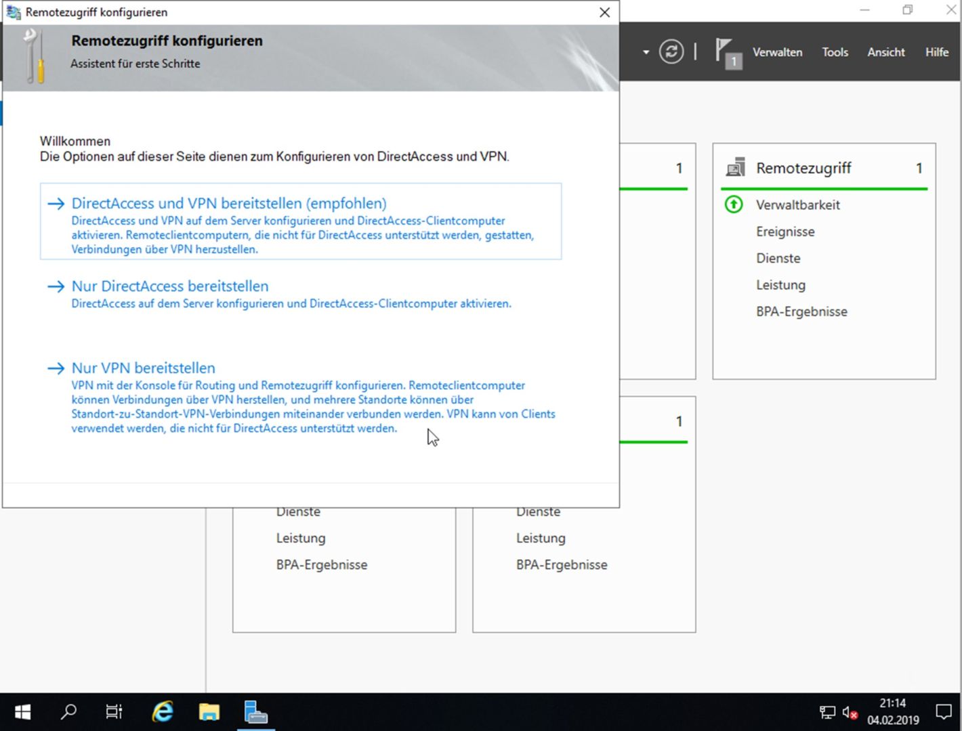962x731 pixels.
Task: Open the dropdown arrow beside refresh icon
Action: [646, 52]
